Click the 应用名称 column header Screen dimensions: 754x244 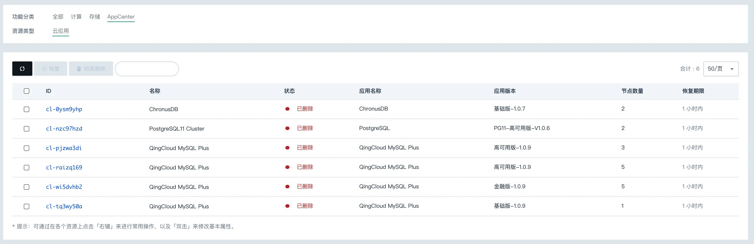[x=370, y=91]
